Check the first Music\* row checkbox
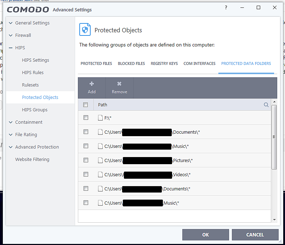 pos(86,146)
